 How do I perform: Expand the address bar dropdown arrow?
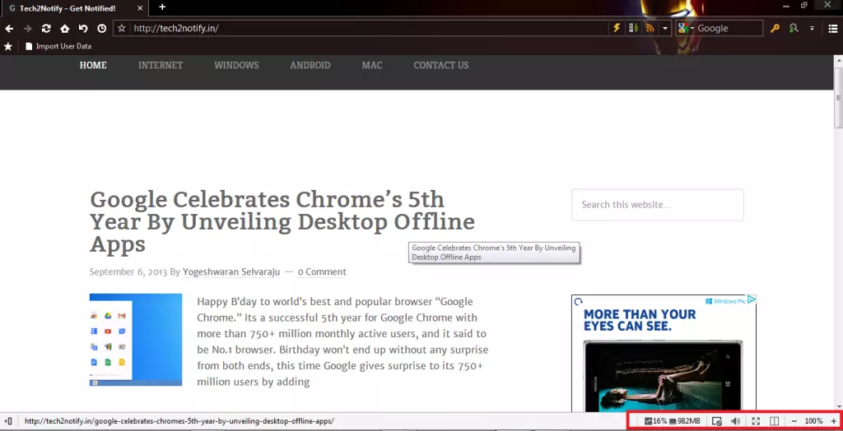pos(665,29)
